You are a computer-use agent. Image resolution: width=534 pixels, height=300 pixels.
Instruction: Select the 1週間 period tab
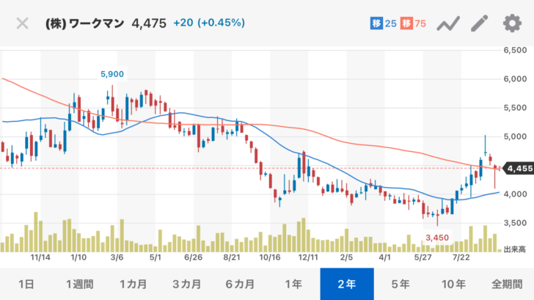pyautogui.click(x=79, y=284)
